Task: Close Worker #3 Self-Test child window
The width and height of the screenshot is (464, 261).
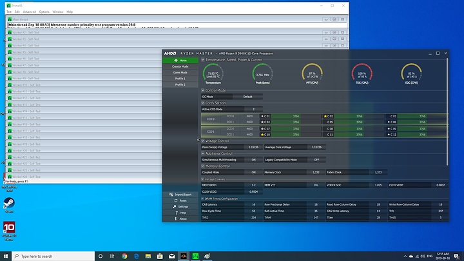Action: [x=342, y=39]
